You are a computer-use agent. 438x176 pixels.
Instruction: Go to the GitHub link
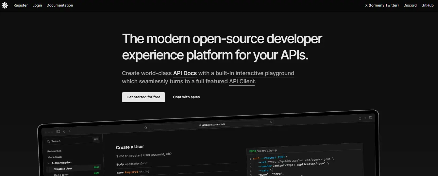(x=428, y=5)
